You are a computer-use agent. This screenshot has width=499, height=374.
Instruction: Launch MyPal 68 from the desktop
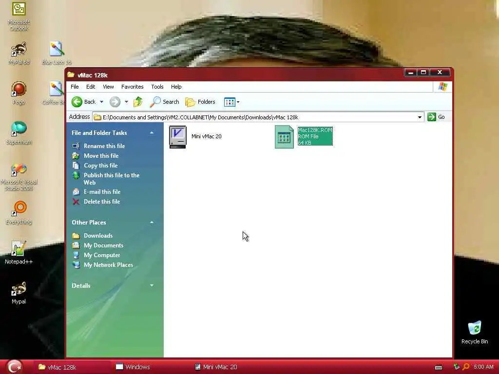[x=19, y=53]
